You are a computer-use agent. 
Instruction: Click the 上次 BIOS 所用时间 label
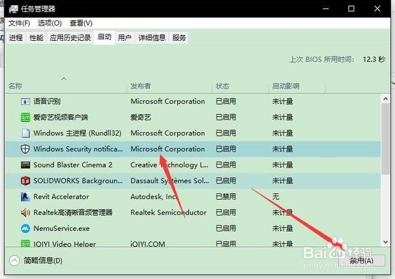click(322, 59)
